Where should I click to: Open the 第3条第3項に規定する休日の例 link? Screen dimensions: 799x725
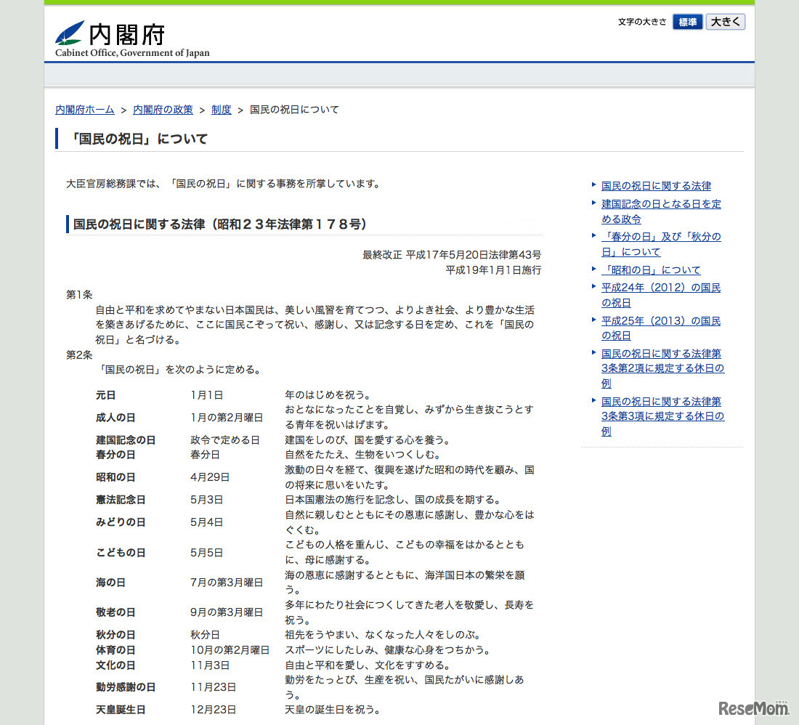[661, 416]
